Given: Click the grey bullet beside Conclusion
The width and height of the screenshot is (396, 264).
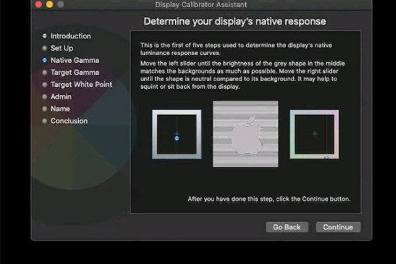Looking at the screenshot, I should [44, 121].
